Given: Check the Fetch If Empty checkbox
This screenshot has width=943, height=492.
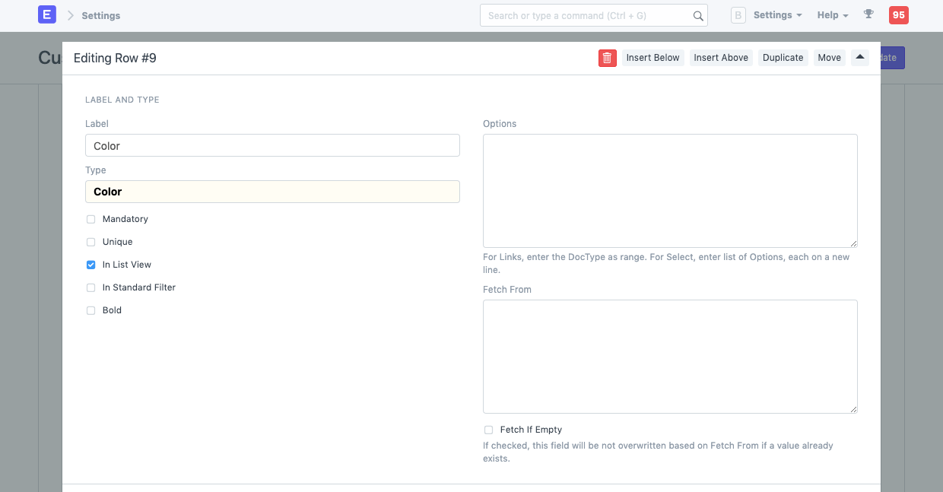Looking at the screenshot, I should (x=488, y=430).
